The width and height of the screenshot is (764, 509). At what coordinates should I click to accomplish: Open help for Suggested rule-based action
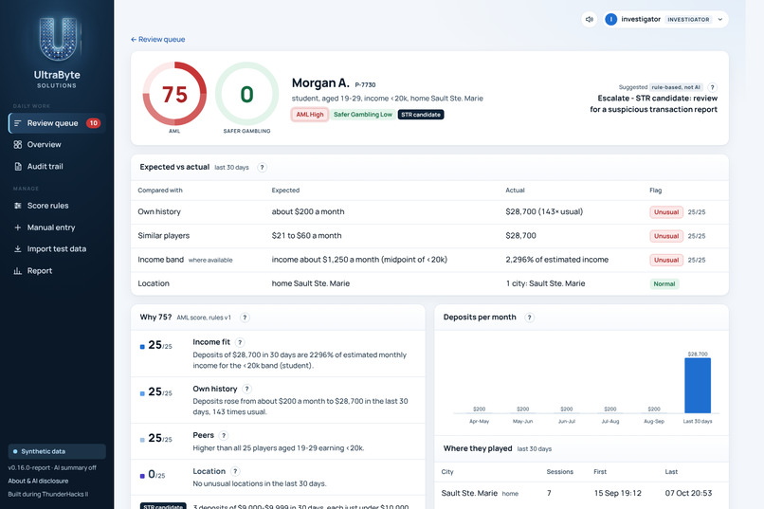pyautogui.click(x=713, y=87)
